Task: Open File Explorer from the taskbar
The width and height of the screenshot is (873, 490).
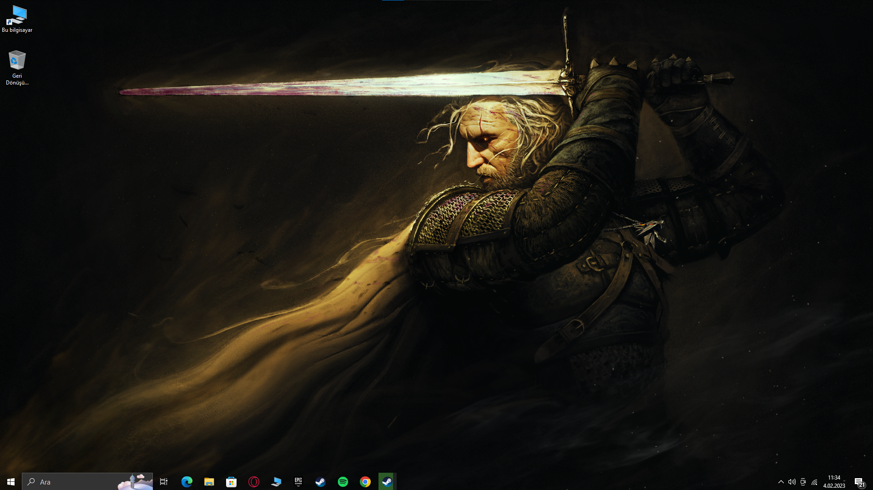Action: click(x=209, y=481)
